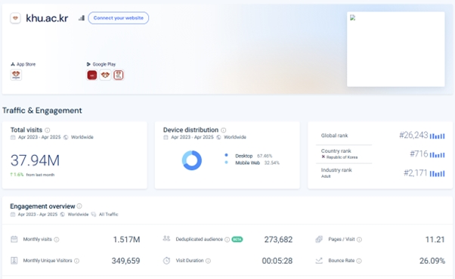Click the globe icon in Total visits card
Viewport: 455px width, 279px height.
pyautogui.click(x=66, y=138)
